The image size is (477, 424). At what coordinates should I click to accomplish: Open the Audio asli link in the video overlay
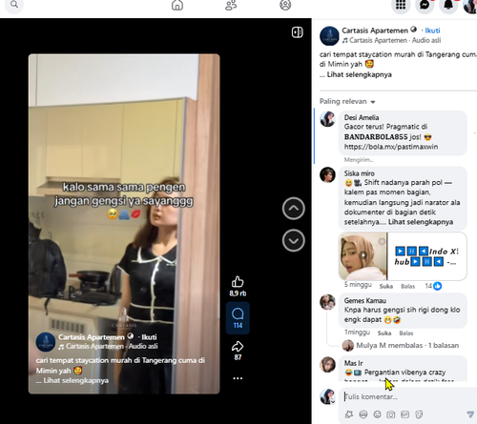tap(143, 346)
